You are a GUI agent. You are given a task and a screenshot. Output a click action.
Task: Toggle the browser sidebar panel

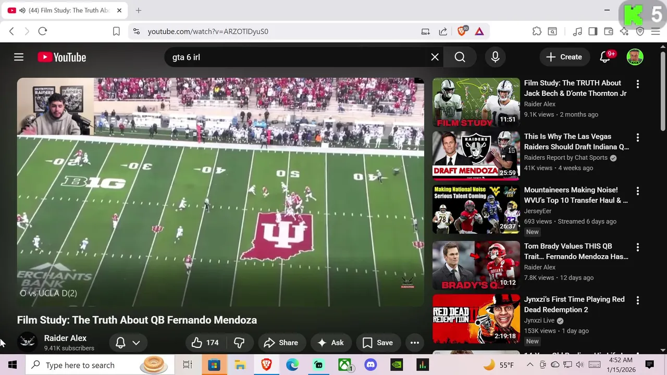[593, 31]
